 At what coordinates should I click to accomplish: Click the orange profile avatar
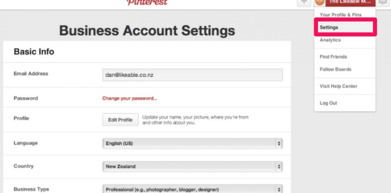click(x=319, y=2)
